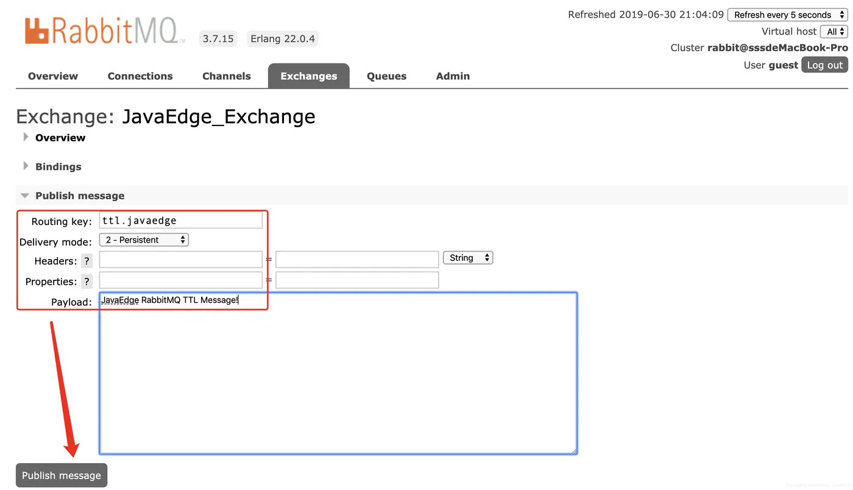Click the Properties value input field

[357, 280]
